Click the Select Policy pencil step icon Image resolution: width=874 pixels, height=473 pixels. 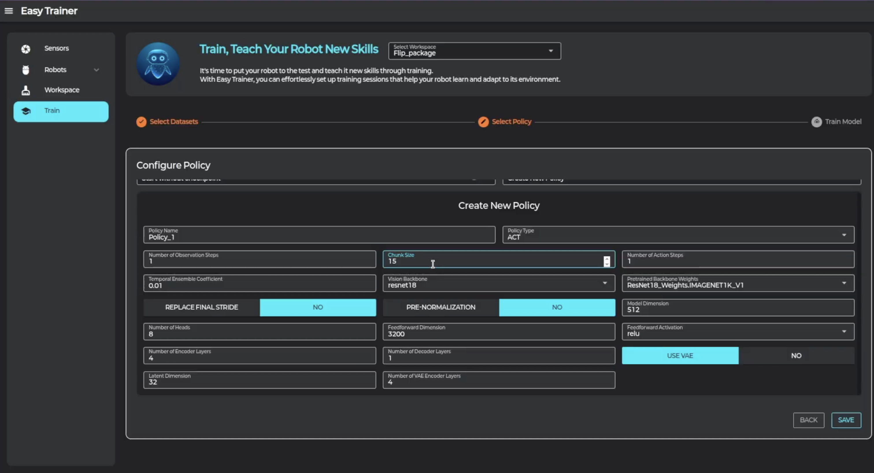[x=483, y=122]
